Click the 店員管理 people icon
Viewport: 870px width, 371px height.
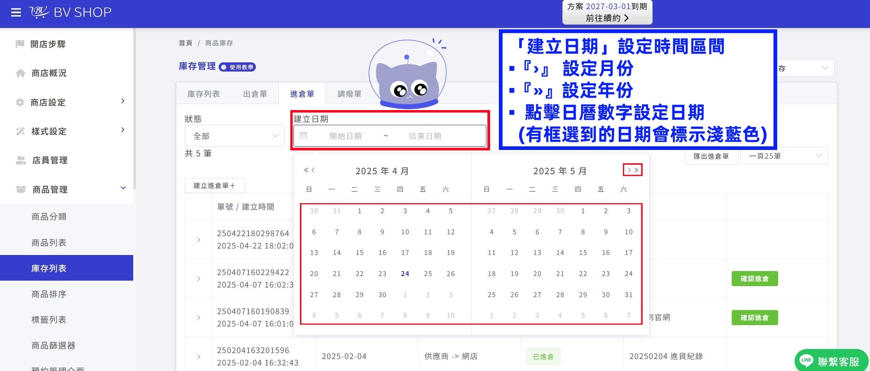point(21,160)
